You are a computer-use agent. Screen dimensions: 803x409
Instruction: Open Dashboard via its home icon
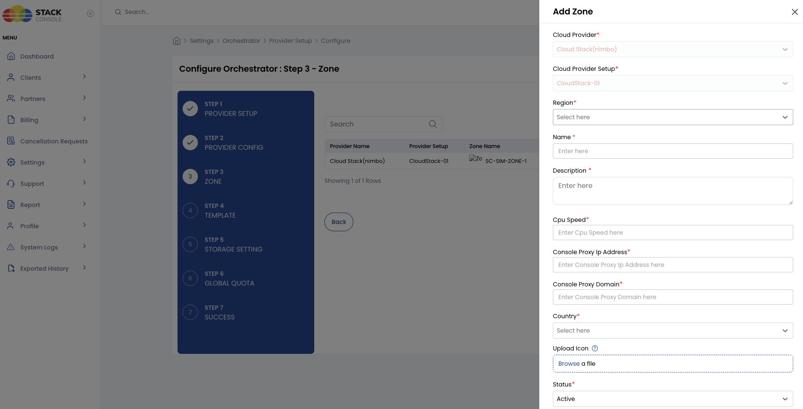pos(11,56)
